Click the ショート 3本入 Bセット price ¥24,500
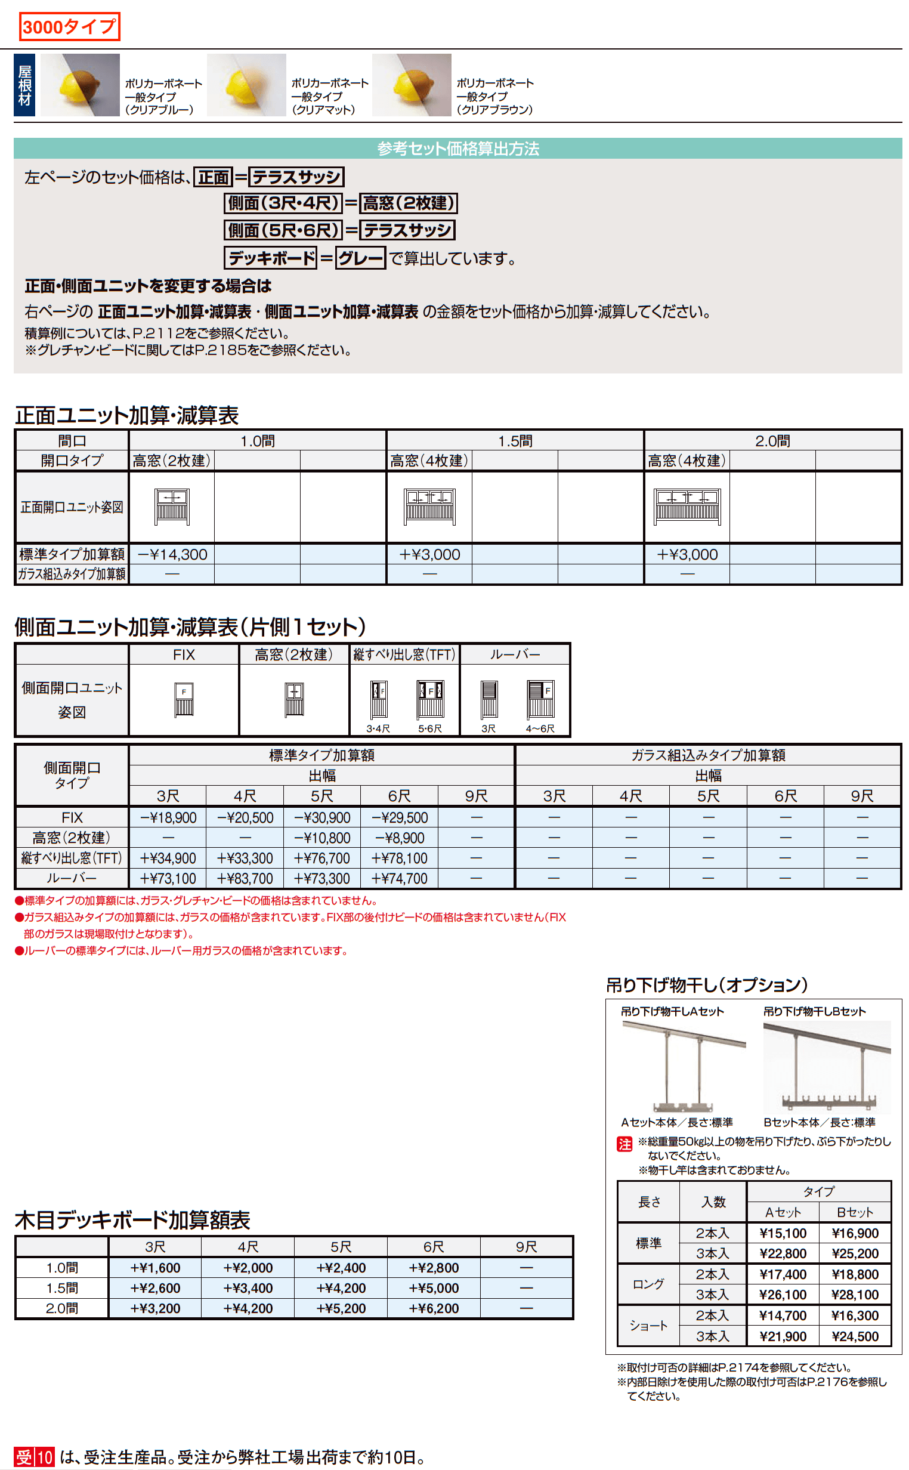The image size is (909, 1470). 855,1336
